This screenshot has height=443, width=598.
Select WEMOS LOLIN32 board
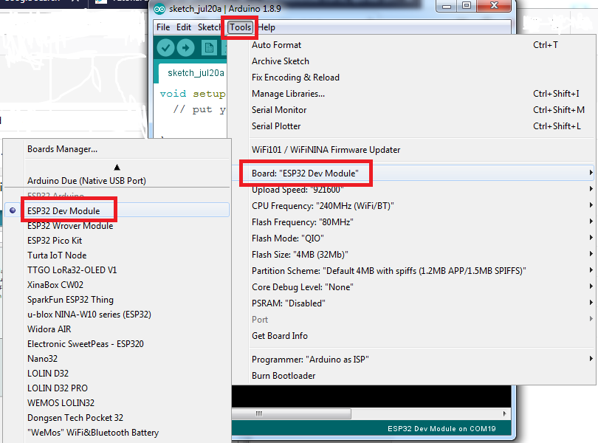coord(117,403)
